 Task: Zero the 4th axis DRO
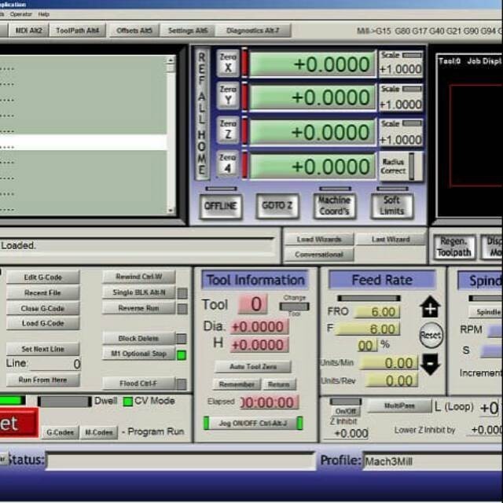point(228,163)
